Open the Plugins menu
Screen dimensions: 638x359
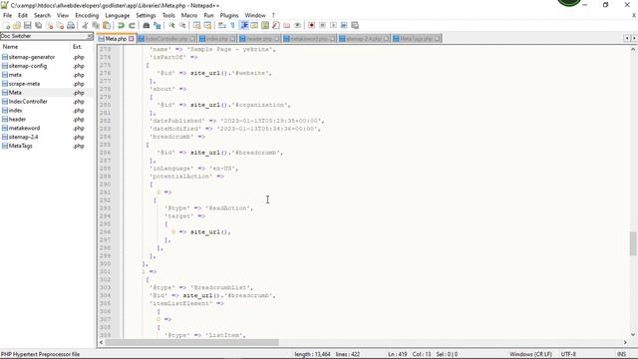229,15
